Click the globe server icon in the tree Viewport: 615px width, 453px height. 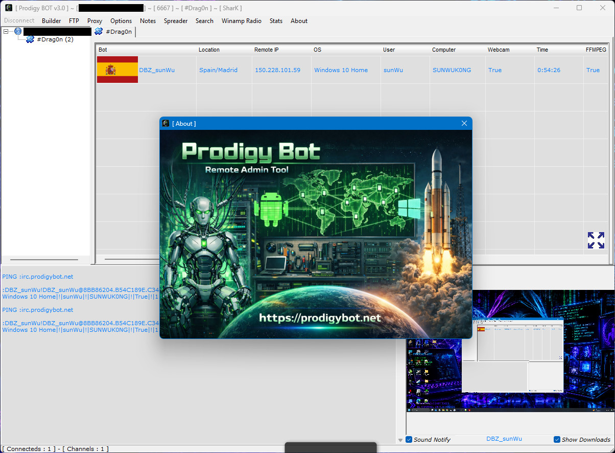[x=18, y=31]
